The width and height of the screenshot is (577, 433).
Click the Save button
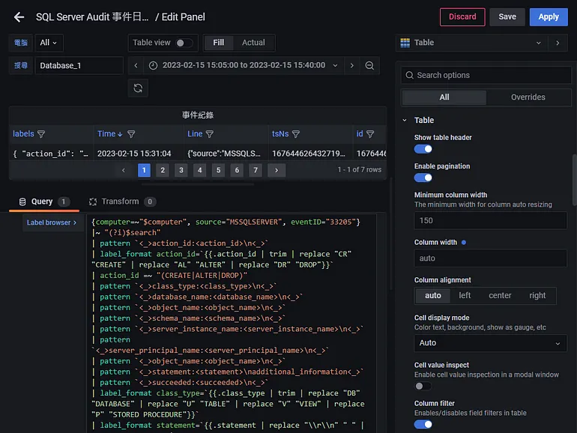pos(507,17)
